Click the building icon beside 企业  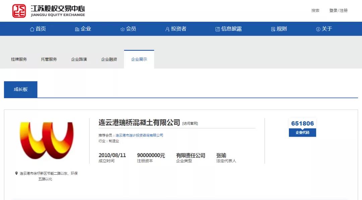tap(77, 29)
